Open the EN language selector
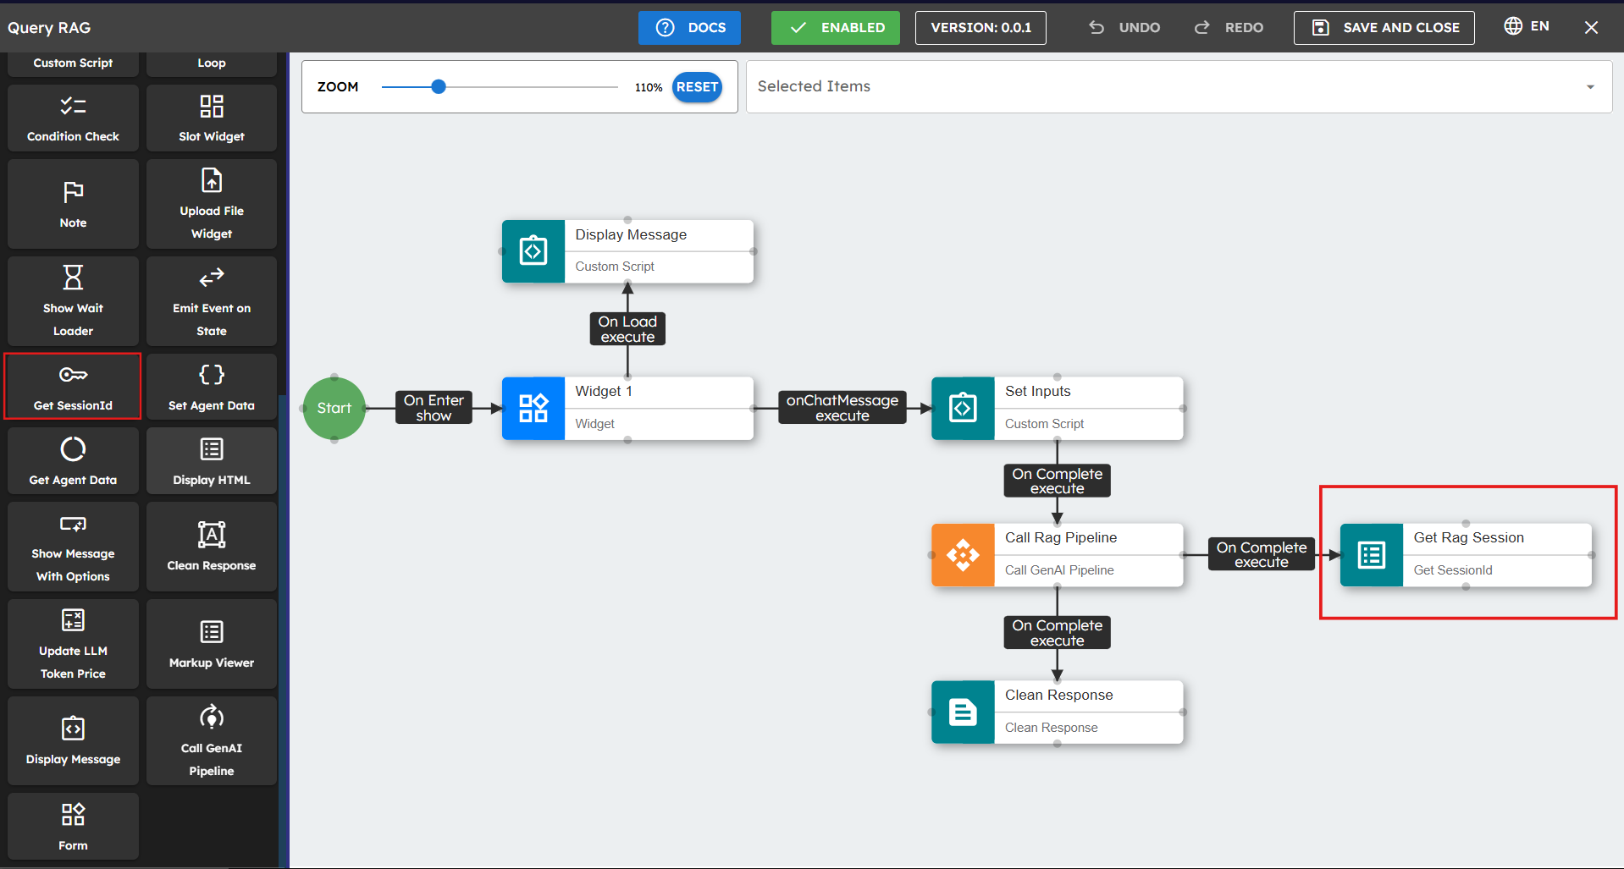The width and height of the screenshot is (1624, 869). pyautogui.click(x=1526, y=25)
